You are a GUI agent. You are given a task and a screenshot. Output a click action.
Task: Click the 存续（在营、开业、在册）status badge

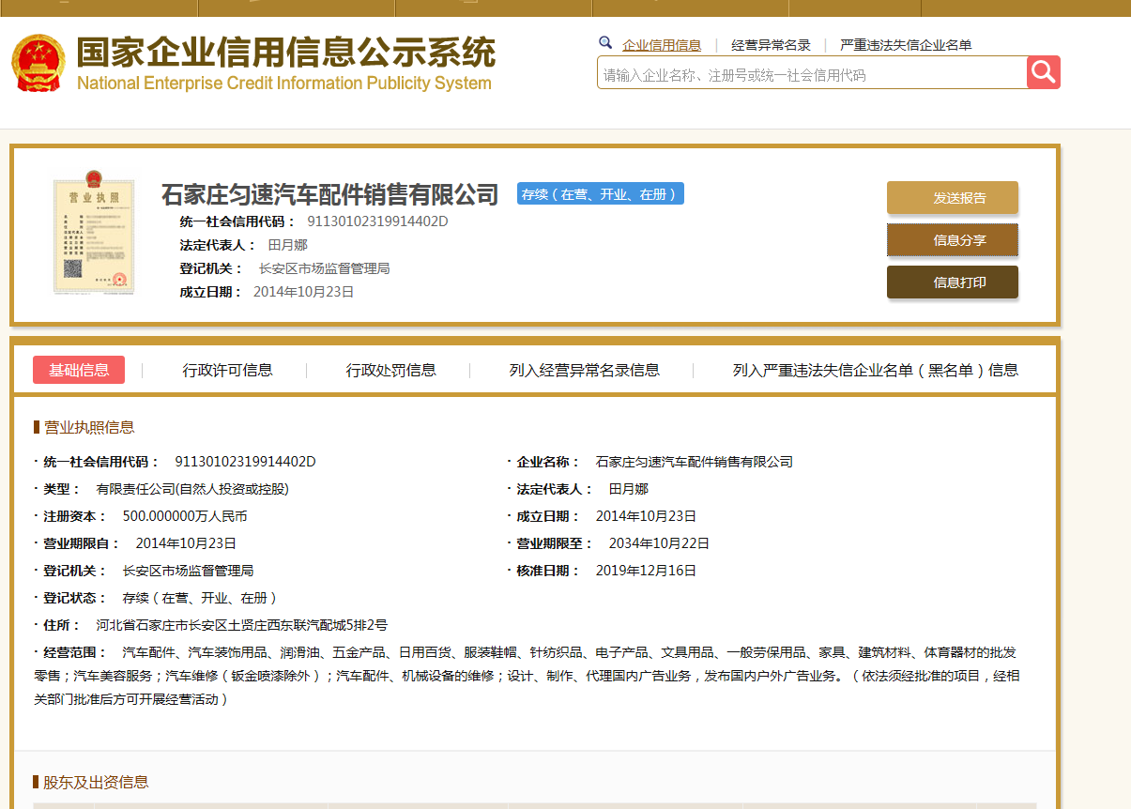pos(600,194)
